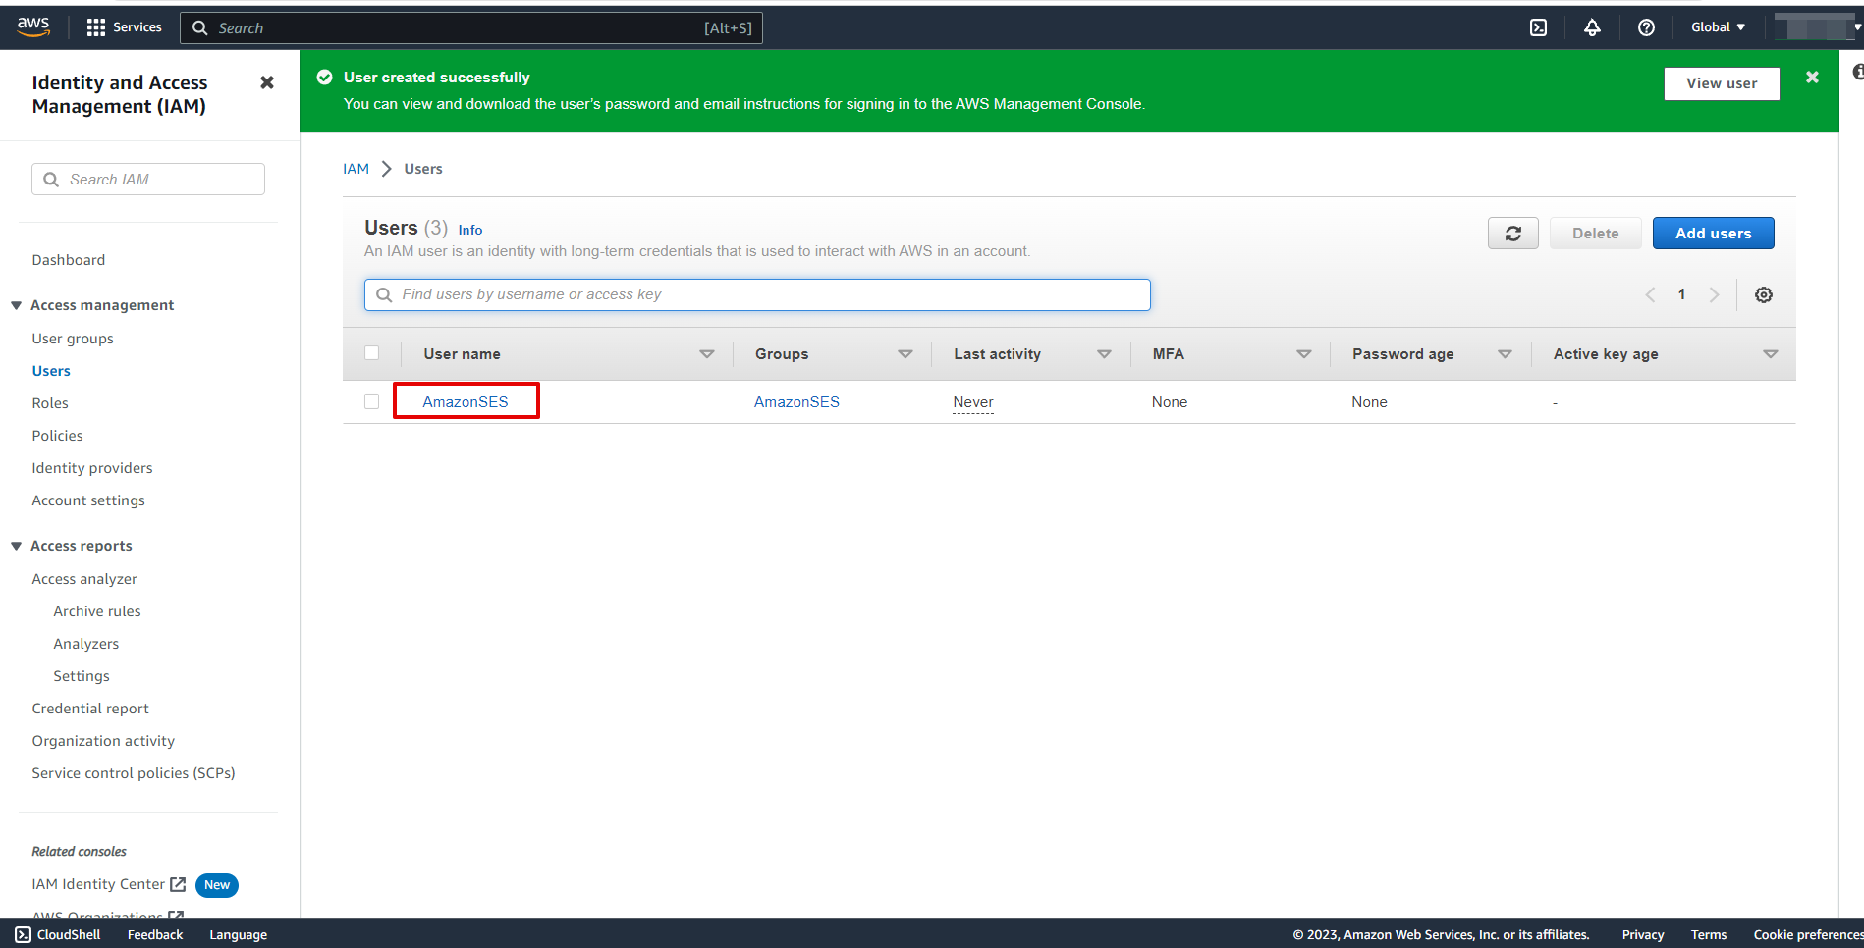The height and width of the screenshot is (948, 1864).
Task: Open Account settings in the sidebar
Action: [88, 500]
